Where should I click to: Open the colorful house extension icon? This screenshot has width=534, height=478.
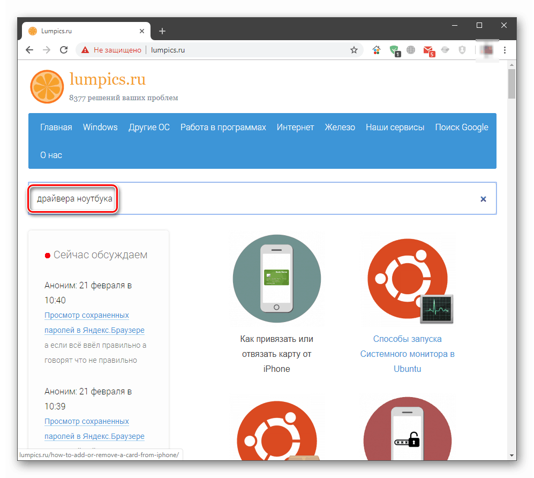[x=377, y=50]
